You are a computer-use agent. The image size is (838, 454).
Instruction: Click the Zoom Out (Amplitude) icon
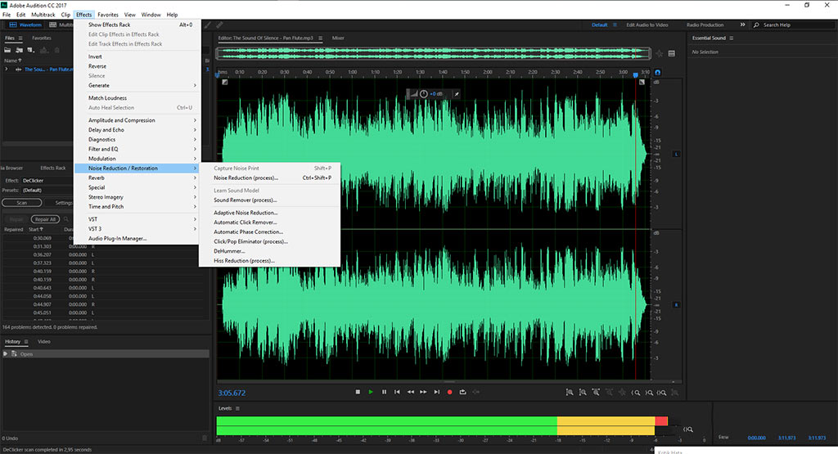tap(583, 393)
